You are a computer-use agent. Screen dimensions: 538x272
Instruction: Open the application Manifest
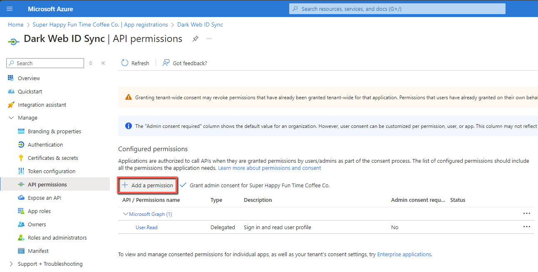point(38,250)
